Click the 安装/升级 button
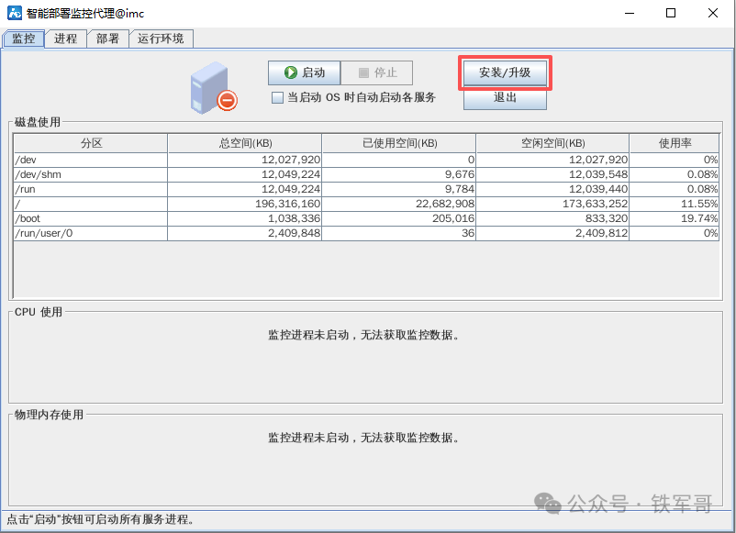736x533 pixels. (x=505, y=72)
